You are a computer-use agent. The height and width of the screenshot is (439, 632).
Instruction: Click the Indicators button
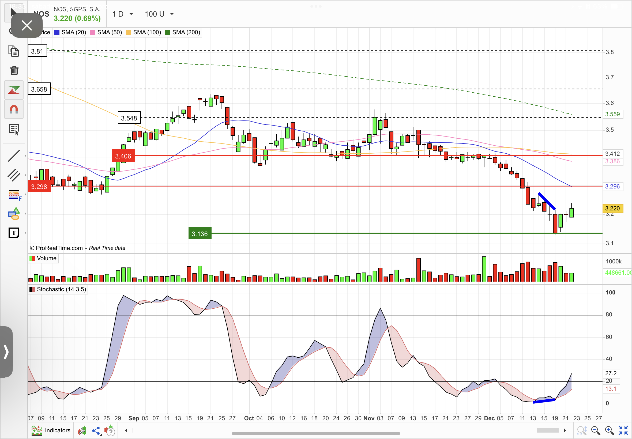51,430
